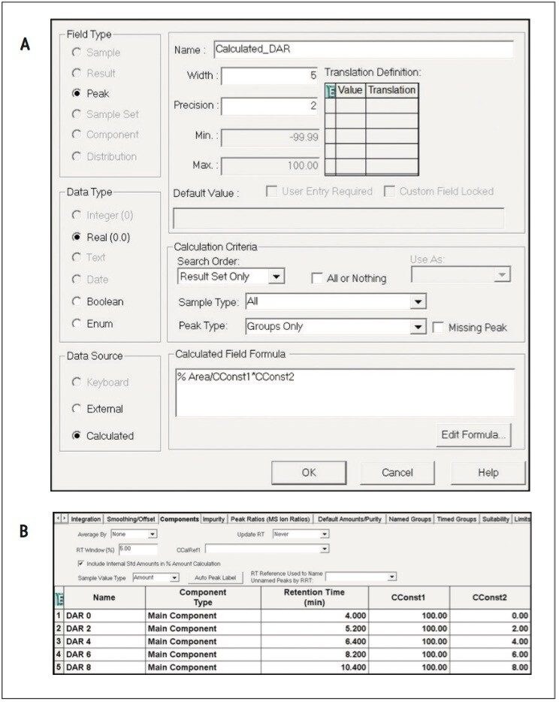The image size is (559, 702).
Task: Switch to the Named Groups tab
Action: (409, 519)
